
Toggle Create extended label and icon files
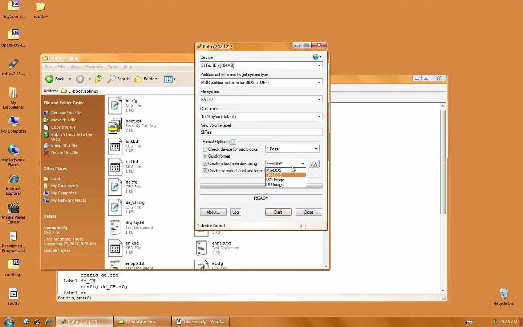tap(205, 171)
